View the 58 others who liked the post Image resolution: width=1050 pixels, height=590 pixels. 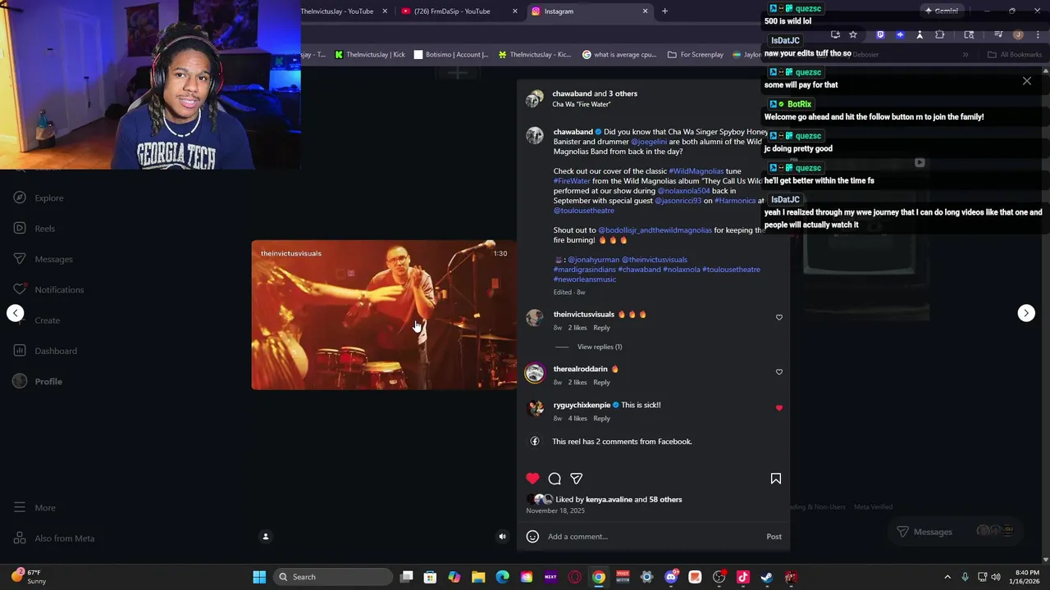[x=665, y=499]
